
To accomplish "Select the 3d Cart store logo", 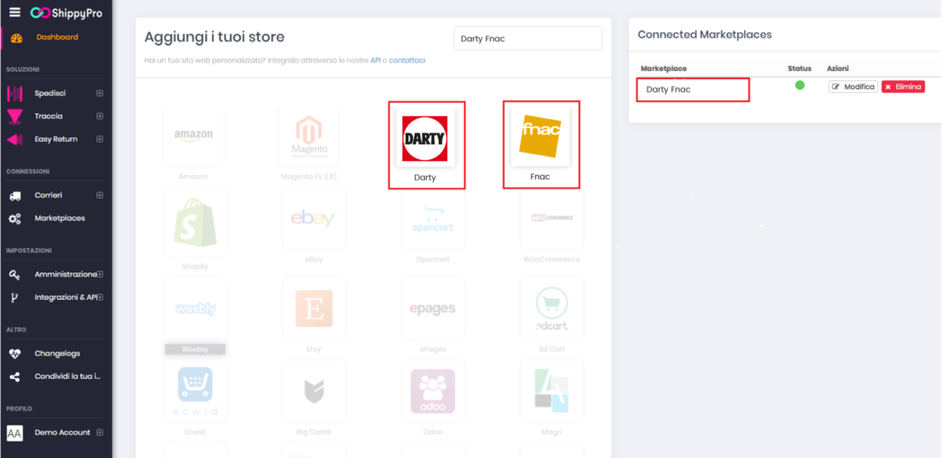I will pyautogui.click(x=552, y=308).
